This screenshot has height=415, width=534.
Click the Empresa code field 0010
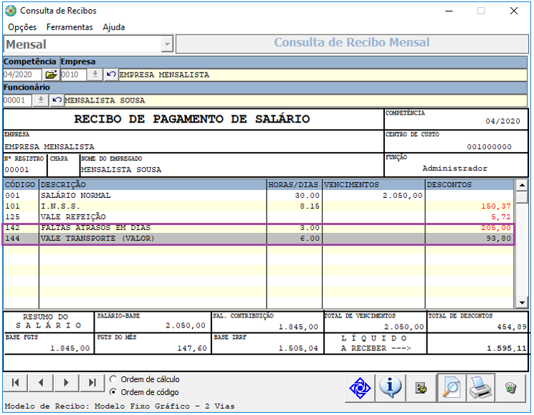point(74,75)
